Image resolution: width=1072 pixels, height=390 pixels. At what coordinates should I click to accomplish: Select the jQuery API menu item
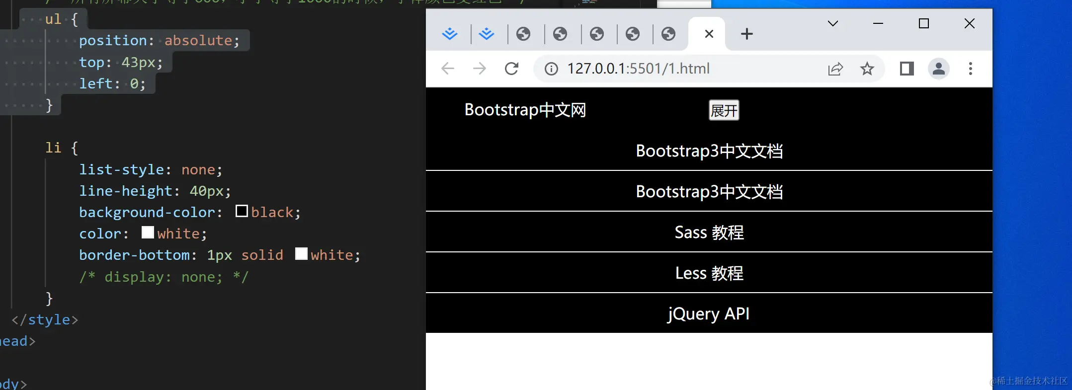point(709,313)
